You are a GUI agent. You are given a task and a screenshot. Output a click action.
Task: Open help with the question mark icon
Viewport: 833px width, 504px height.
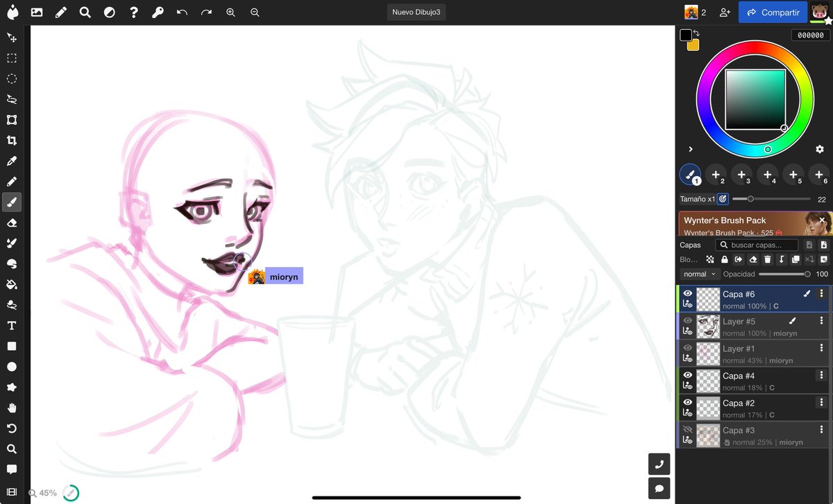(x=134, y=12)
